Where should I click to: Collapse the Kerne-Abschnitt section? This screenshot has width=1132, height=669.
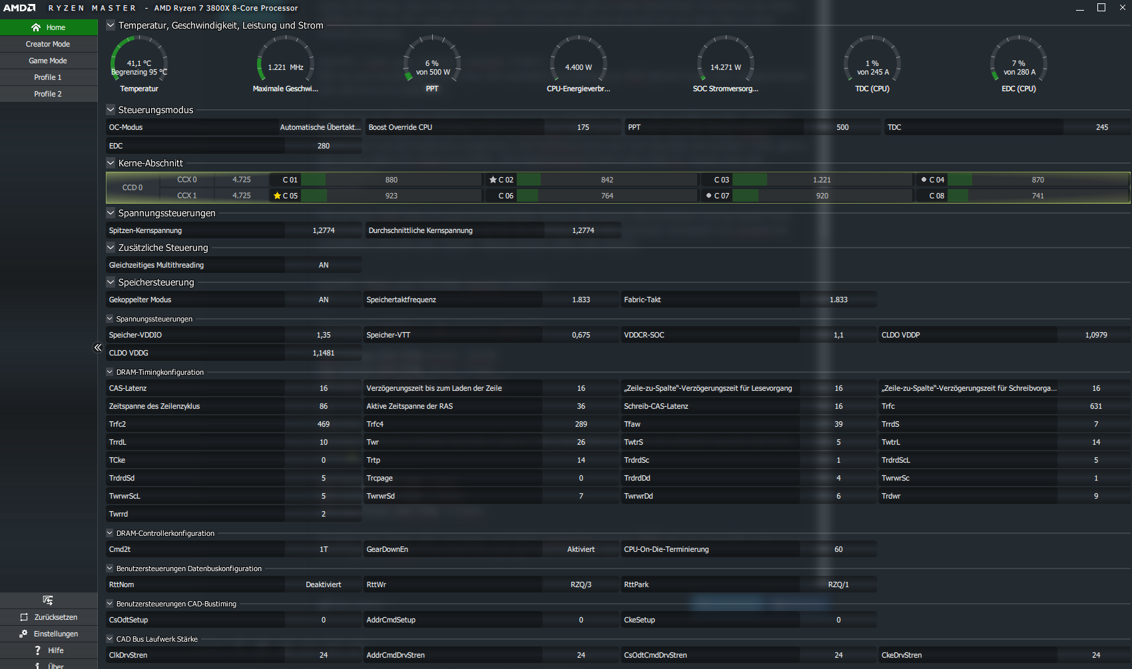[111, 163]
